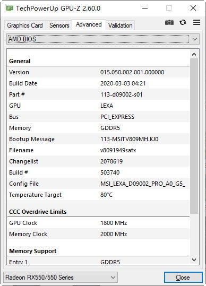Select Build Date value 2020-03-03 04:21

pyautogui.click(x=123, y=83)
